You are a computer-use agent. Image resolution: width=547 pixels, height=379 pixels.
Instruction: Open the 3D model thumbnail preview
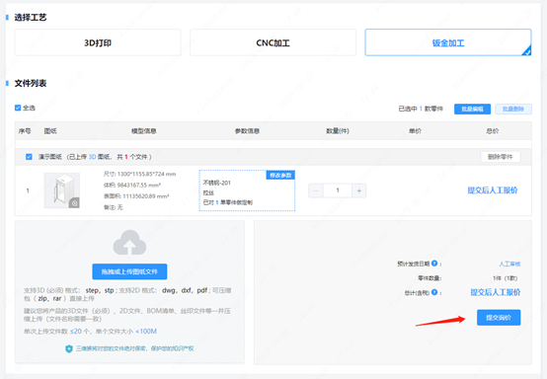pyautogui.click(x=62, y=190)
